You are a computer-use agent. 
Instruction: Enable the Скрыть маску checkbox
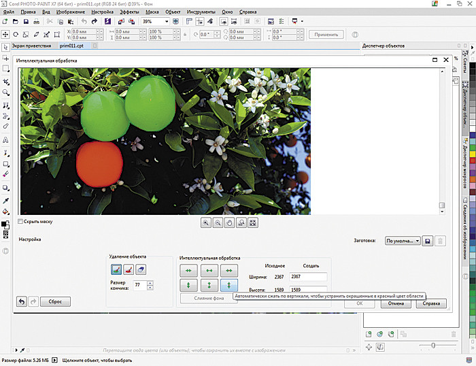pos(20,221)
